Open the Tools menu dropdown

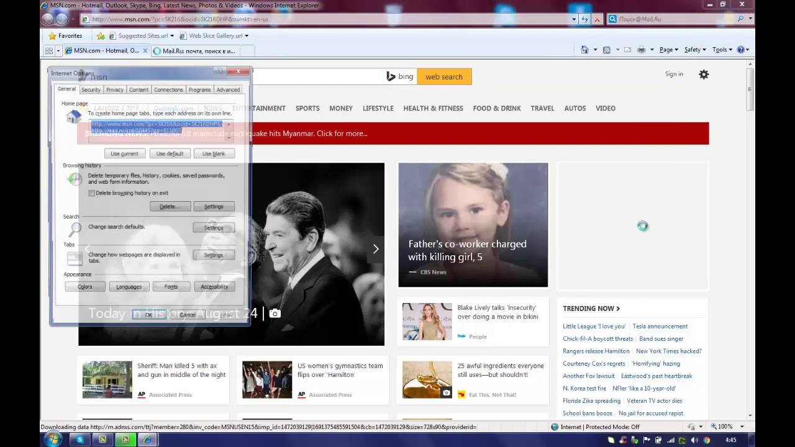pos(722,50)
